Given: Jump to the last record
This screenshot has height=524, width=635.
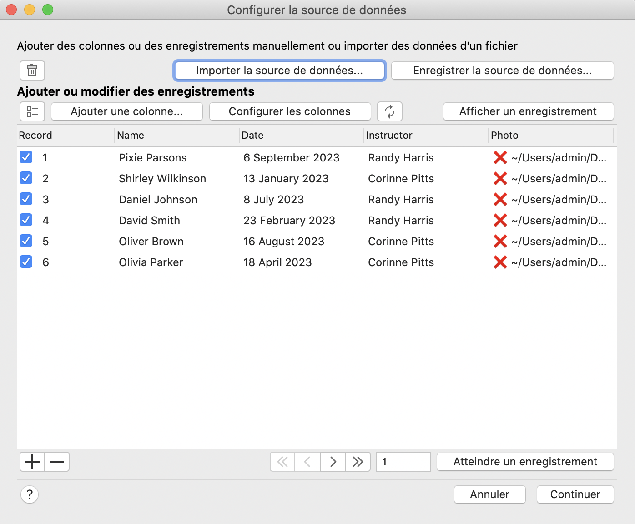Looking at the screenshot, I should tap(358, 462).
